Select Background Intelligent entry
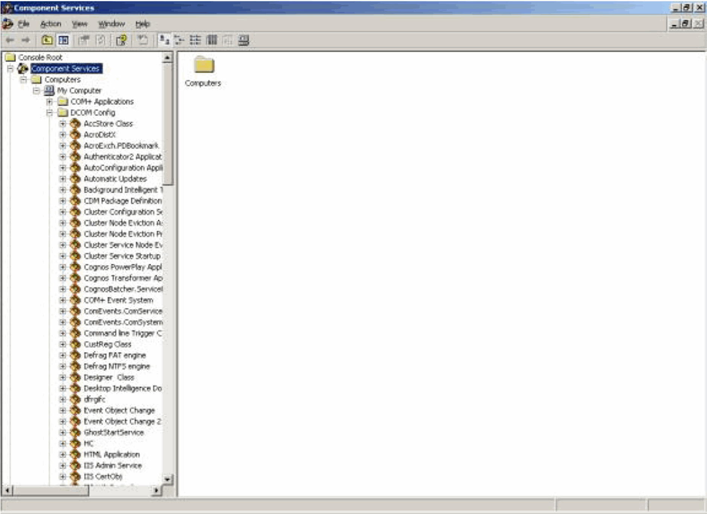 coord(123,190)
